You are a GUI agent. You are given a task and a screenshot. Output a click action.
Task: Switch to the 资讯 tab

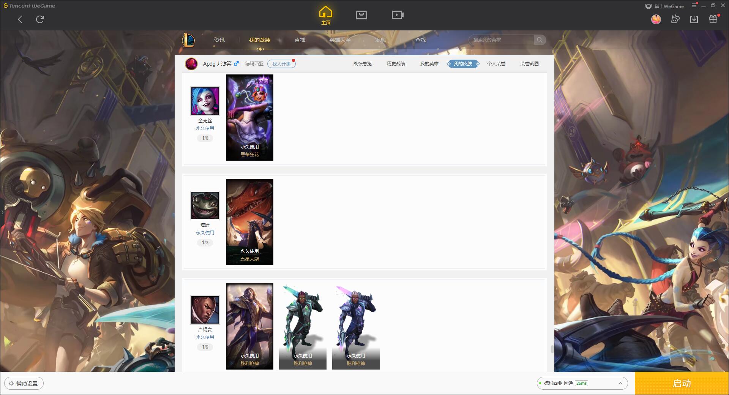pyautogui.click(x=219, y=40)
